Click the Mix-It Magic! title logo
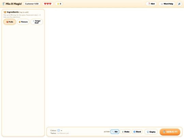Image resolution: width=184 pixels, height=138 pixels. click(12, 4)
